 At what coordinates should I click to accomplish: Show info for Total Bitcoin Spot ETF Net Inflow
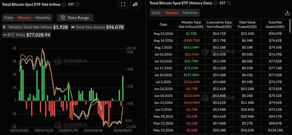pyautogui.click(x=64, y=4)
